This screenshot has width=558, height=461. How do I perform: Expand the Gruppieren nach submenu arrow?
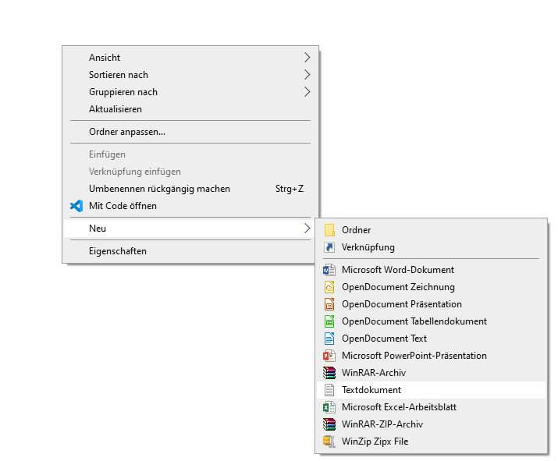click(x=307, y=92)
